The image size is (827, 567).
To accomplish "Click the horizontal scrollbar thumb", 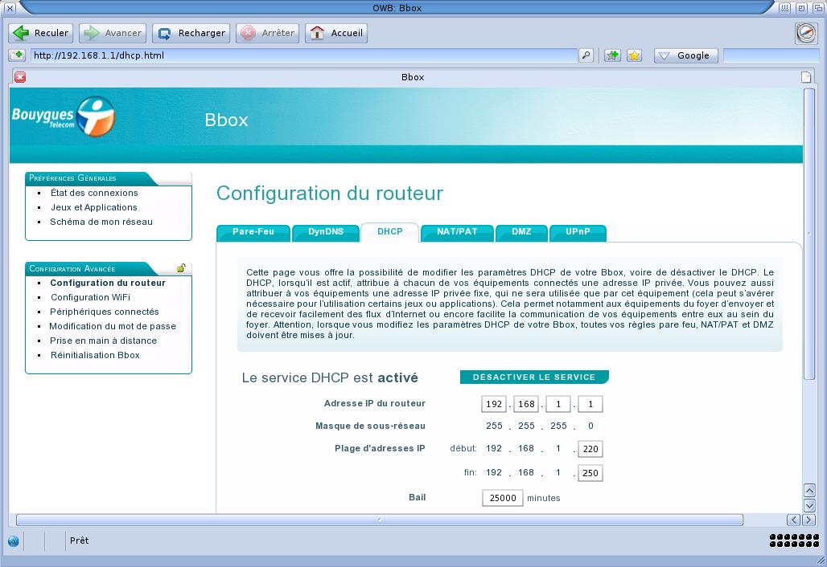I will point(380,520).
